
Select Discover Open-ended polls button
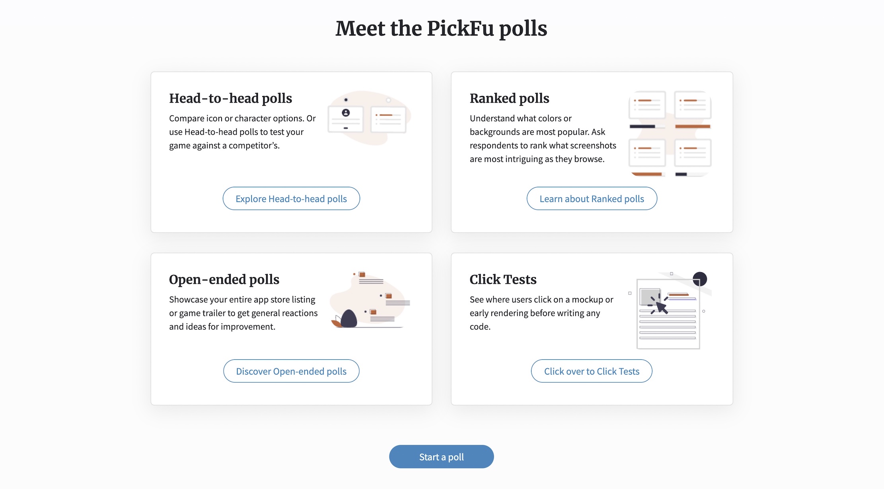[291, 371]
